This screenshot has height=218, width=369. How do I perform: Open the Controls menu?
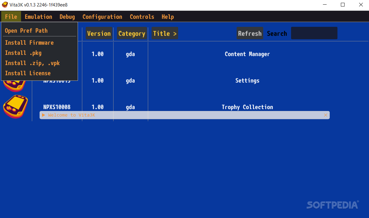pyautogui.click(x=142, y=17)
